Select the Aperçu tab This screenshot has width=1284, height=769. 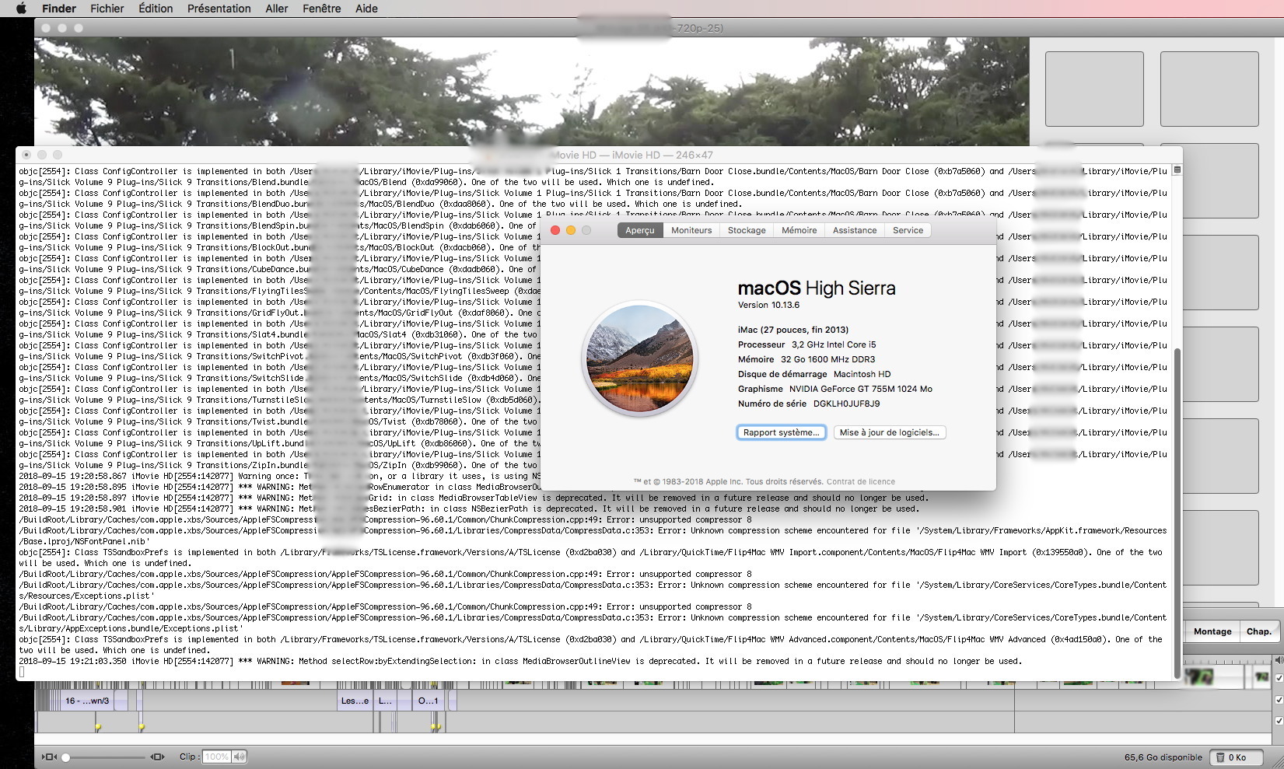coord(640,230)
